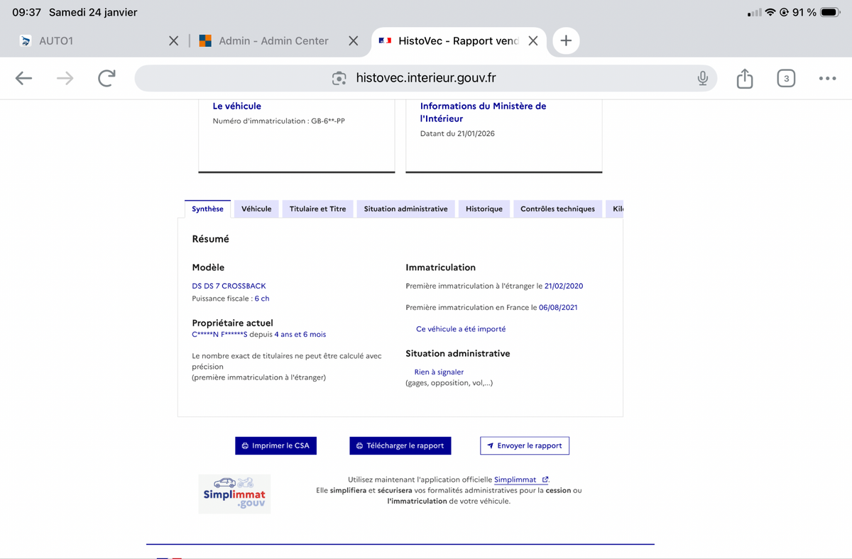Tap the browser back arrow

(24, 79)
